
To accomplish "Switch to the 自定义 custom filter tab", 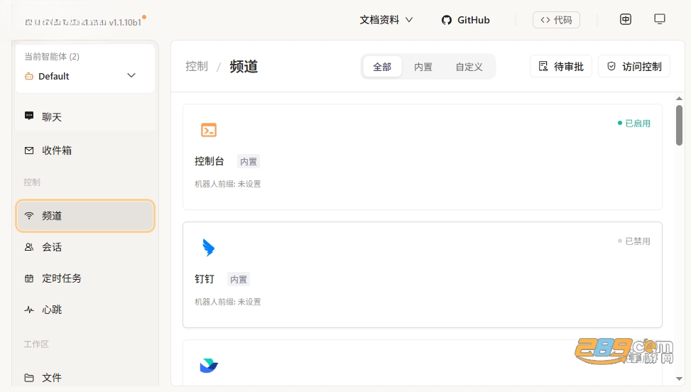I will (469, 67).
